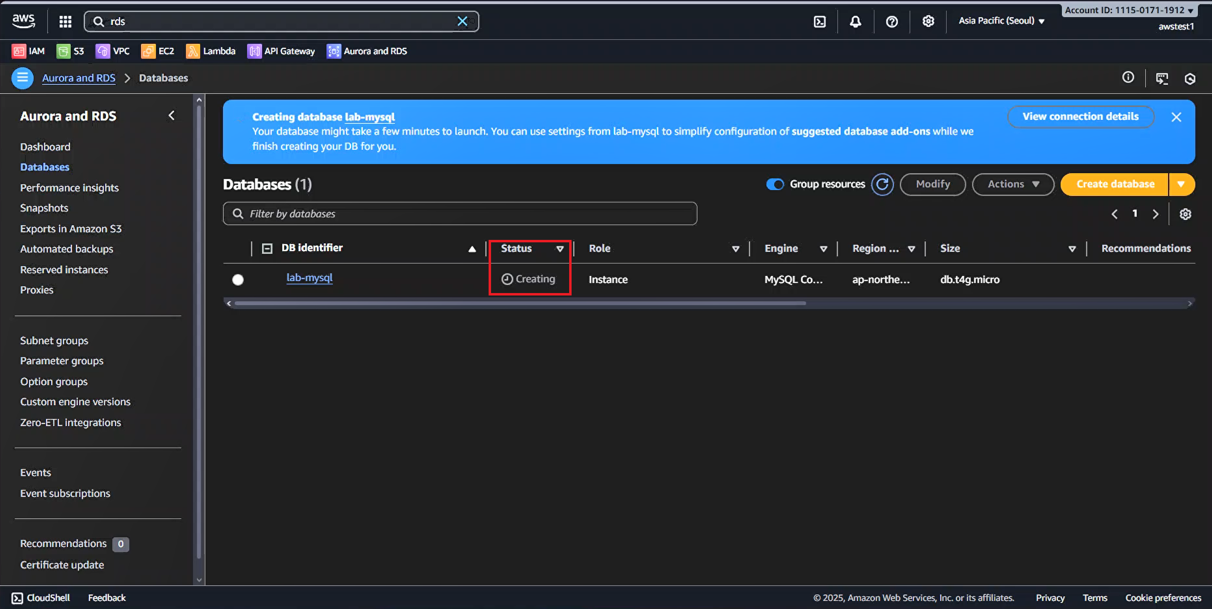The height and width of the screenshot is (609, 1212).
Task: Click View connection details button
Action: click(x=1080, y=117)
